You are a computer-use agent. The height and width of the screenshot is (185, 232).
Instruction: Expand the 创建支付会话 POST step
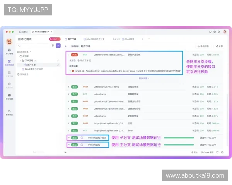click(68, 101)
